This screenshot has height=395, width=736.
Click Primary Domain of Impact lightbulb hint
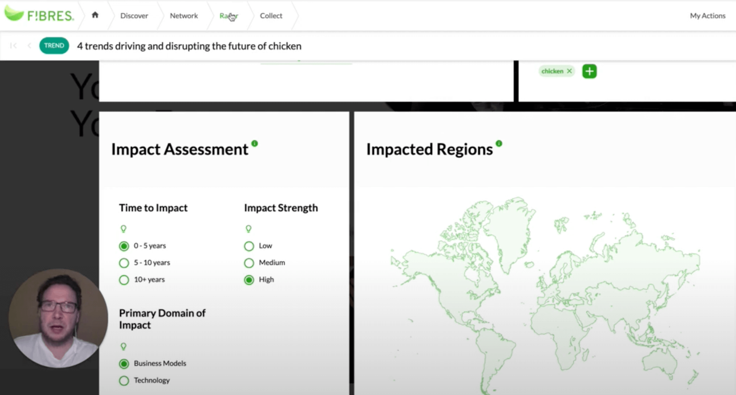click(124, 346)
